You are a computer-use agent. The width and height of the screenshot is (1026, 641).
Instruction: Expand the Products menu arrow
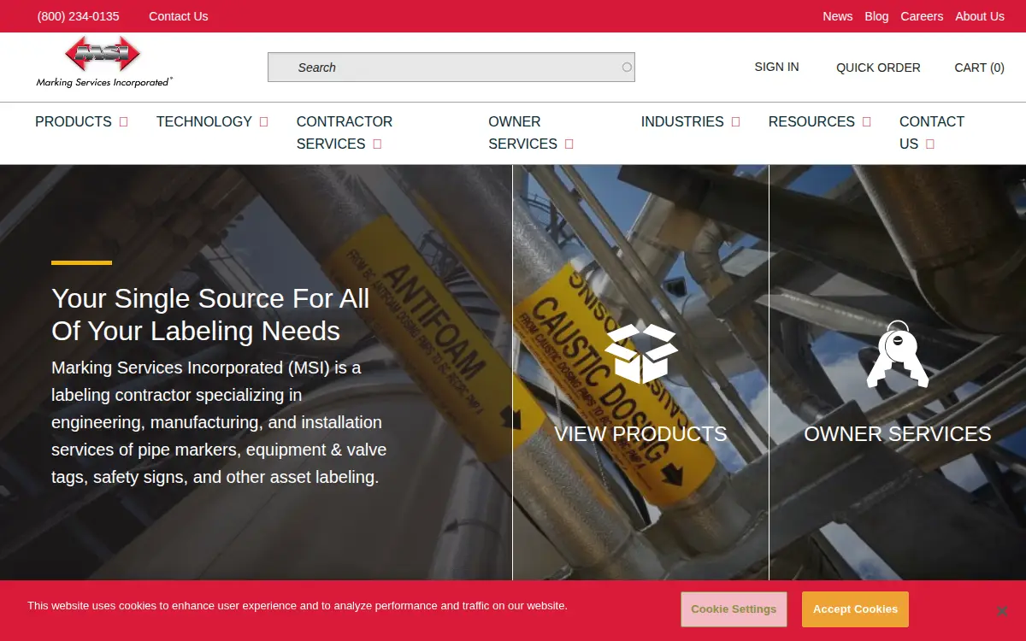click(x=123, y=122)
